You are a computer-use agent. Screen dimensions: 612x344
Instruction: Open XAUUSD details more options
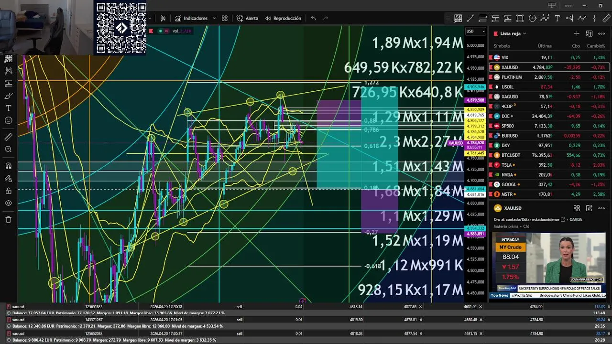[601, 208]
